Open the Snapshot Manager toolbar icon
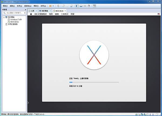162x116 pixels. click(x=72, y=6)
